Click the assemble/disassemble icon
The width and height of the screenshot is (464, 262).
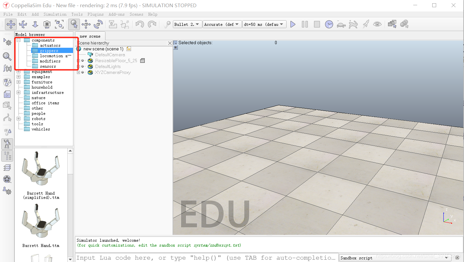[x=113, y=24]
